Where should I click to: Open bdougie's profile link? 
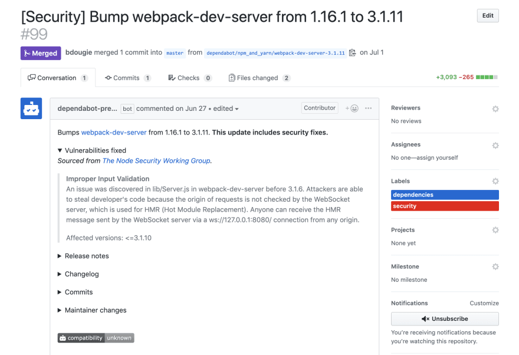pos(79,52)
